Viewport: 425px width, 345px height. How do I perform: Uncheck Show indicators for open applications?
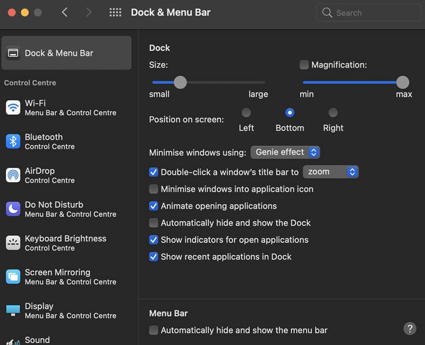(154, 240)
